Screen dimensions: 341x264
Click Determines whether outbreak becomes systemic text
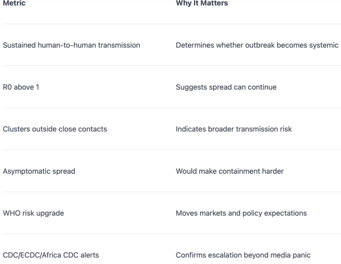tap(257, 45)
